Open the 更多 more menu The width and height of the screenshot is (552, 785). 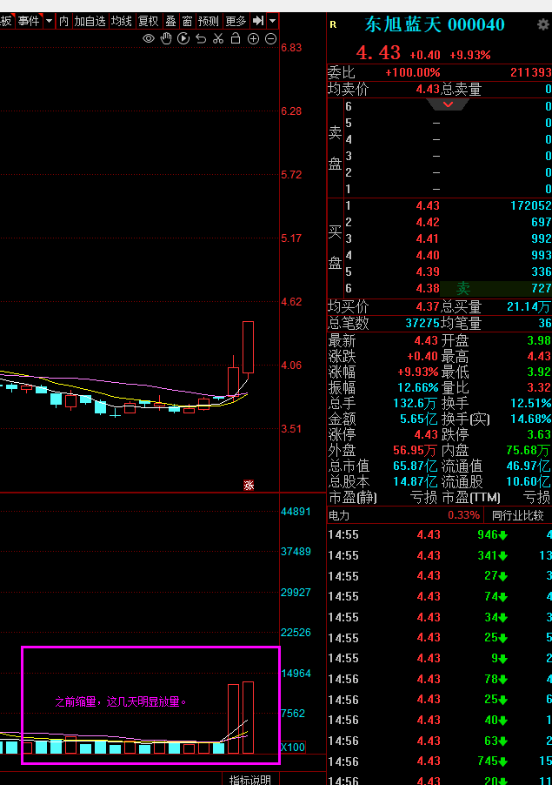[x=236, y=21]
